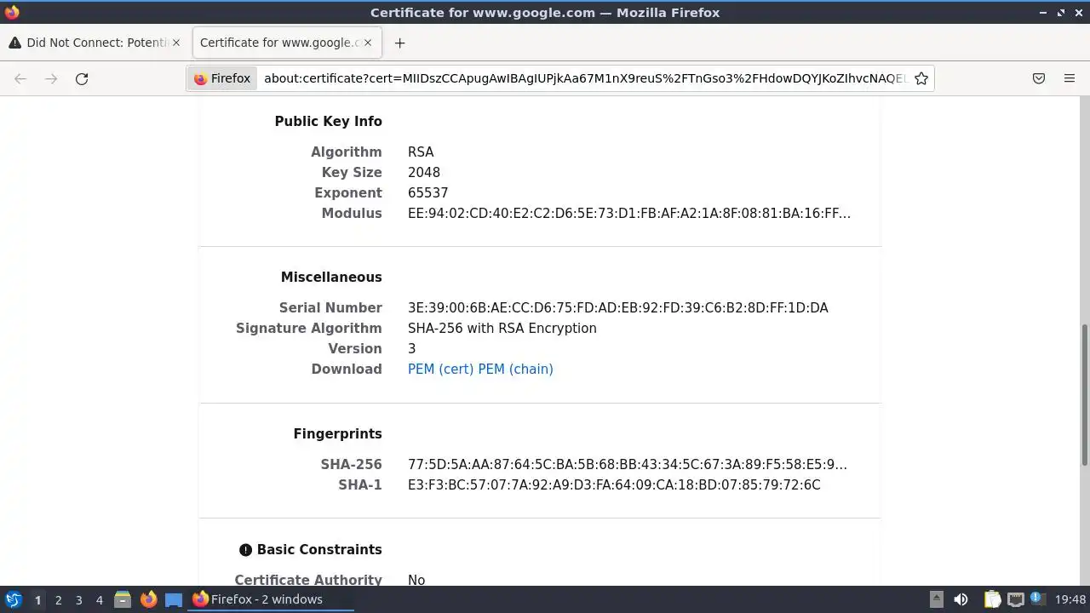1090x613 pixels.
Task: Switch to the 'Did Not Connect' tab
Action: coord(95,43)
